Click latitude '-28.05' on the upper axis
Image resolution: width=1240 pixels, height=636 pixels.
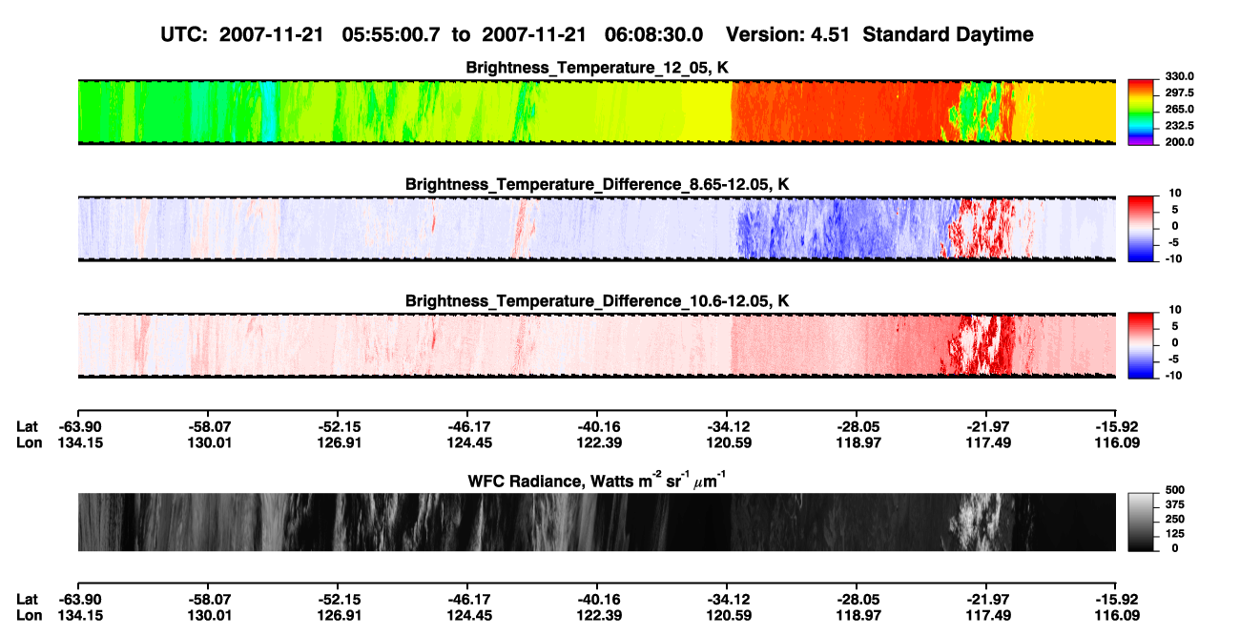point(858,427)
